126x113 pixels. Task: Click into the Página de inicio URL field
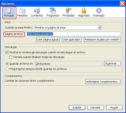click(73, 34)
